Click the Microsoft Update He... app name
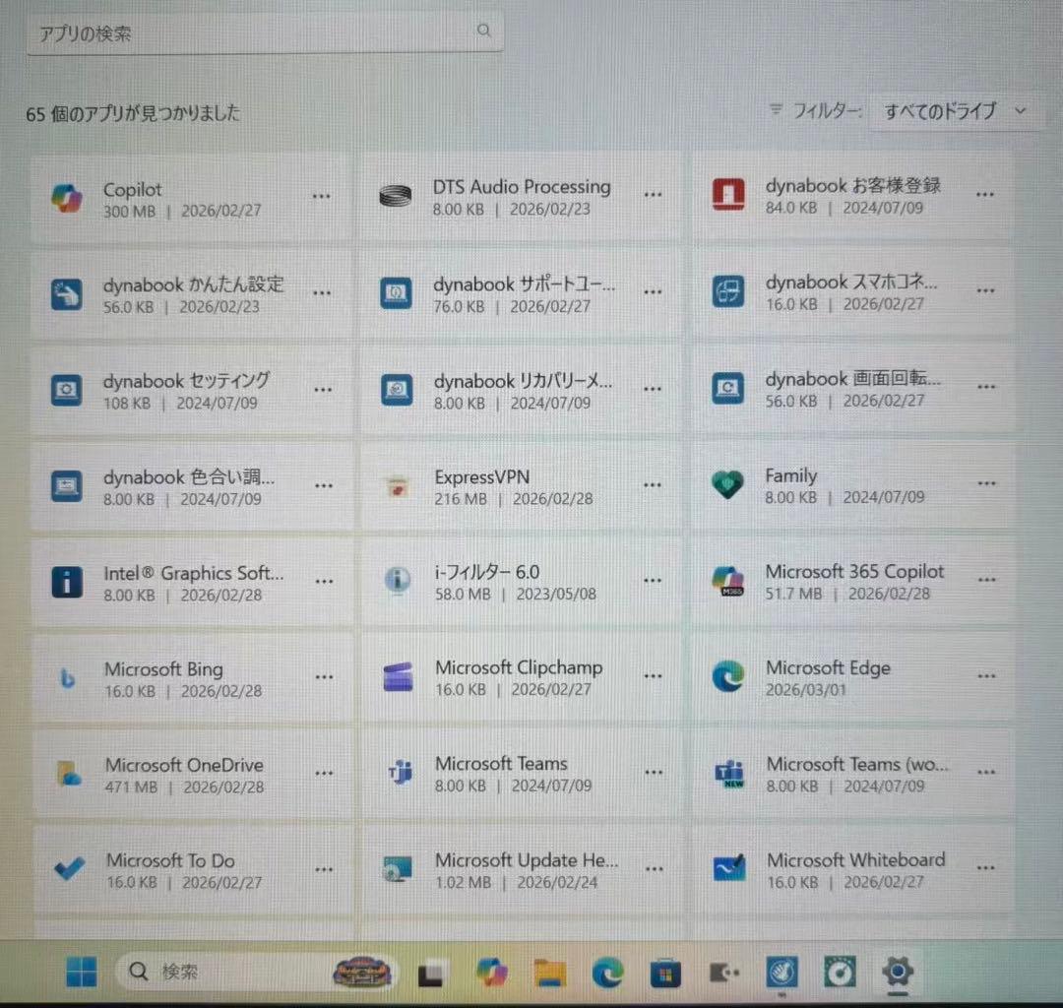The height and width of the screenshot is (1008, 1063). point(527,861)
